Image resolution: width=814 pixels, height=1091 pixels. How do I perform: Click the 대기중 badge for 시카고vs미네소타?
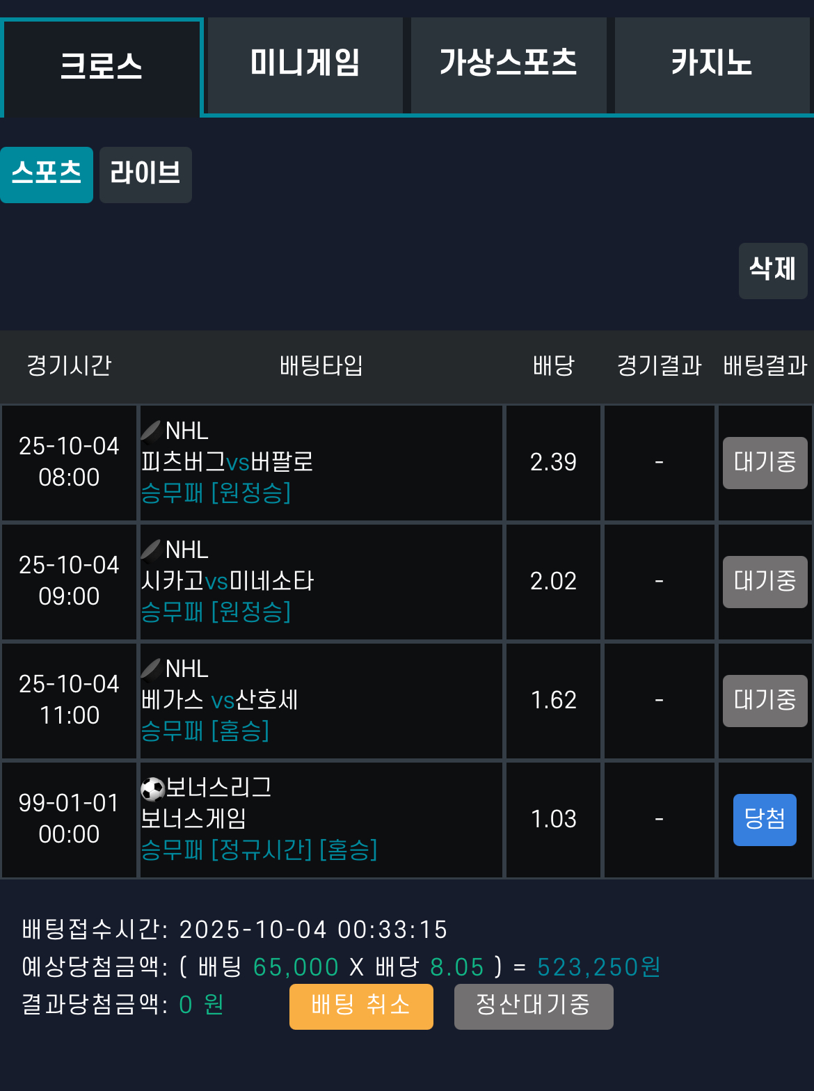pyautogui.click(x=765, y=582)
